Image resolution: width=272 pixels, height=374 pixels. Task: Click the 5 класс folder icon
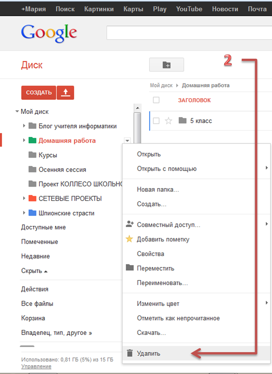pyautogui.click(x=182, y=120)
